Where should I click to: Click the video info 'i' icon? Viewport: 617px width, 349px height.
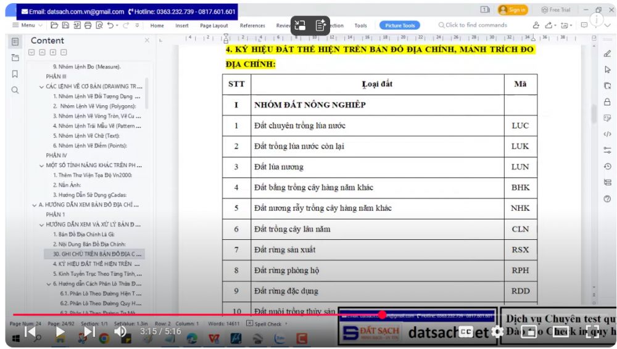597,19
